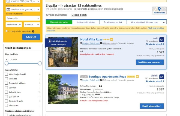Click the right budget slider handle
This screenshot has width=180, height=116.
(x=40, y=63)
